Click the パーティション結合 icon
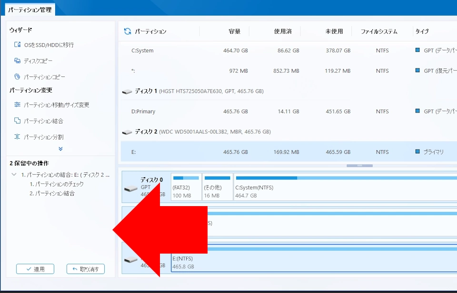Viewport: 457px width, 293px height. pos(17,121)
